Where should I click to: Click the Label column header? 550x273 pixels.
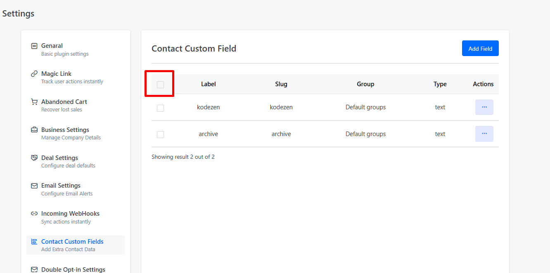[209, 84]
